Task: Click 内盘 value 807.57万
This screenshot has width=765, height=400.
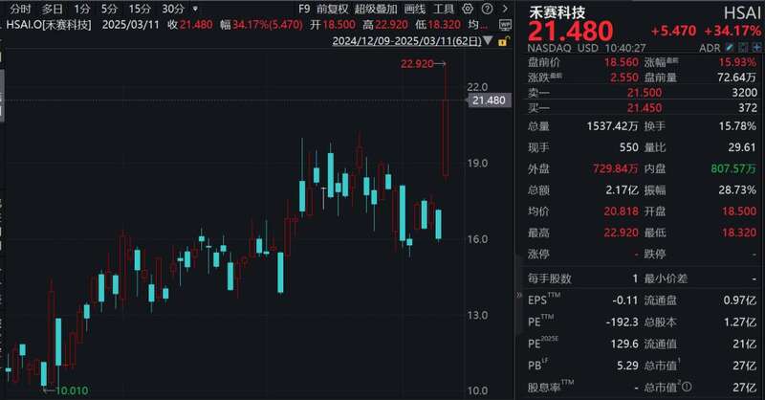Action: 733,168
